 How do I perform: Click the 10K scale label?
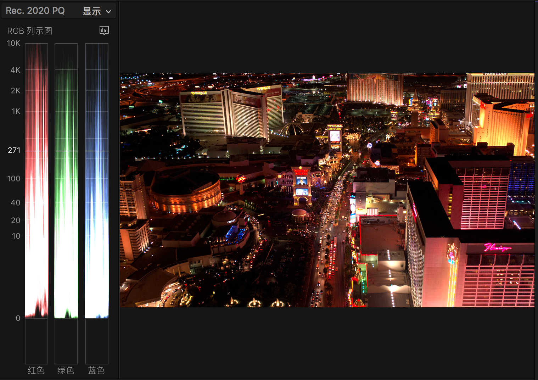point(13,43)
